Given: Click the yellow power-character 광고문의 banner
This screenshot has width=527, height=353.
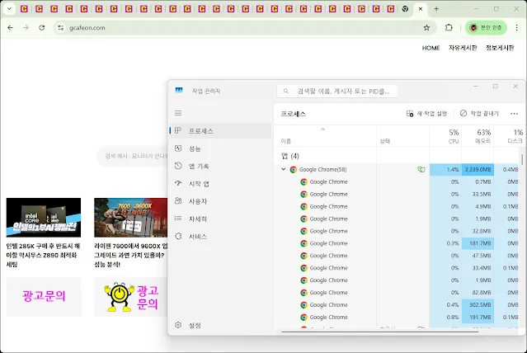Looking at the screenshot, I should pyautogui.click(x=131, y=297).
